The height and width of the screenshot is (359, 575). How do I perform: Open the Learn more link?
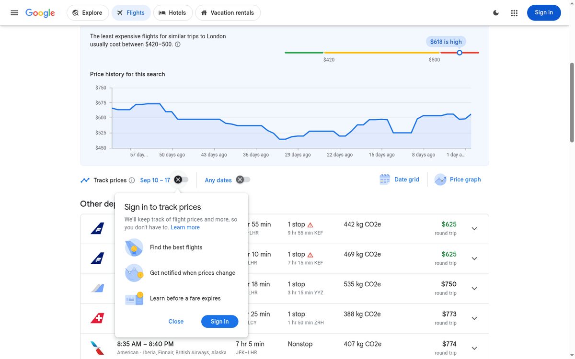point(185,227)
